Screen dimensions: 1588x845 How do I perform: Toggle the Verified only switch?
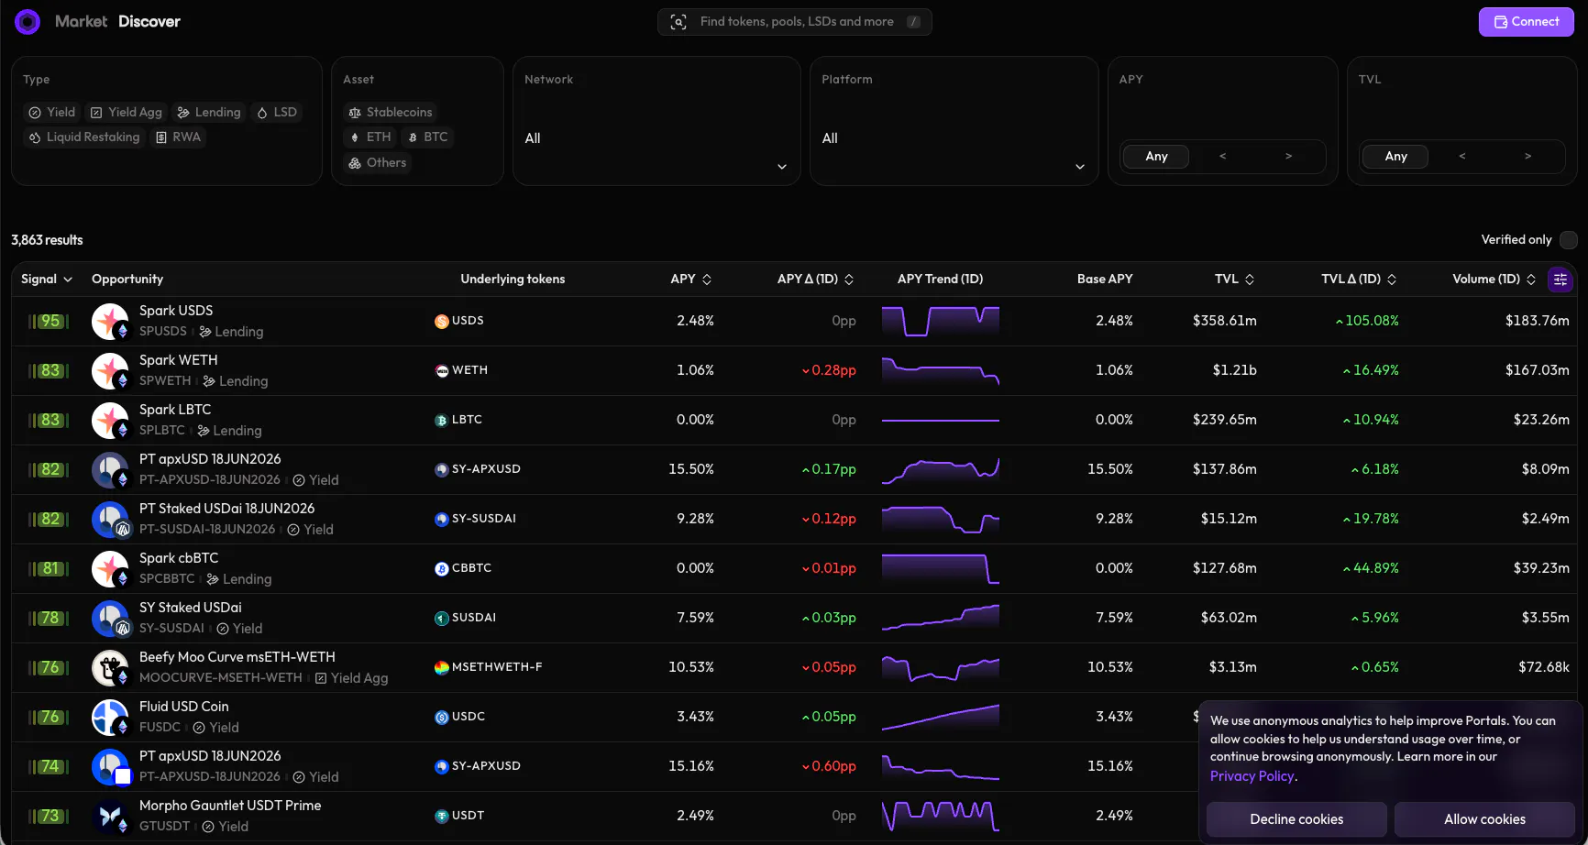(1568, 240)
